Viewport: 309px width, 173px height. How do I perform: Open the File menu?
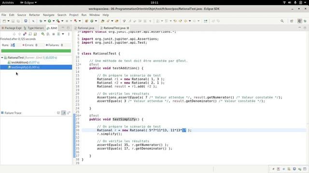[x=4, y=15]
